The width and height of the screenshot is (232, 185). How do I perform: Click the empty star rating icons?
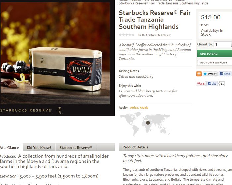[127, 35]
